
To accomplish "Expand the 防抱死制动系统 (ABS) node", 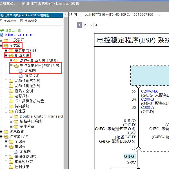I will pos(11,60).
